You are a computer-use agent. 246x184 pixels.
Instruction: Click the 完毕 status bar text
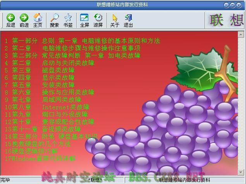click(5, 180)
